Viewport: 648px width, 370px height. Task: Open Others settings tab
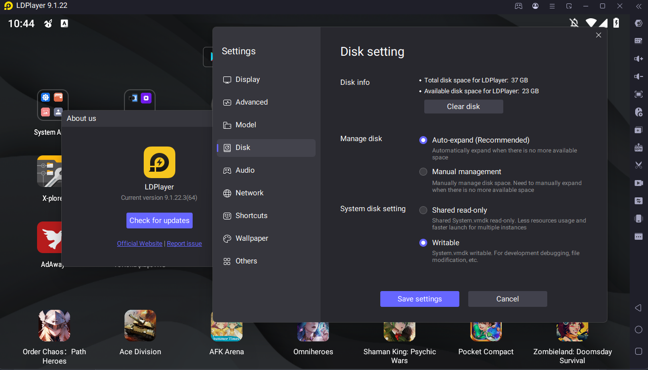[x=266, y=261]
